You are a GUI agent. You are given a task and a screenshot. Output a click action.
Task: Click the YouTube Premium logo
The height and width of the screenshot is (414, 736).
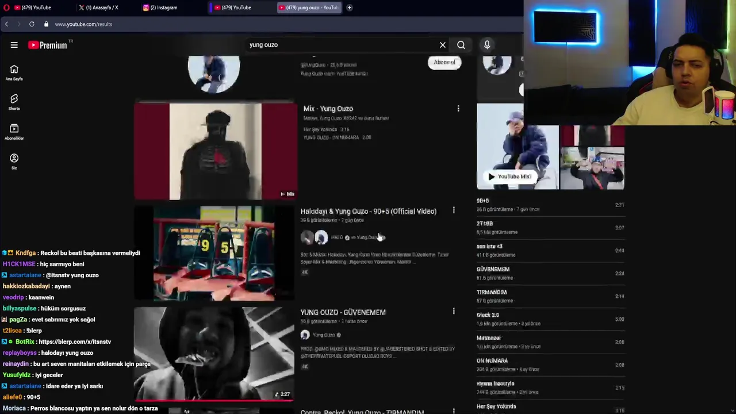(48, 45)
